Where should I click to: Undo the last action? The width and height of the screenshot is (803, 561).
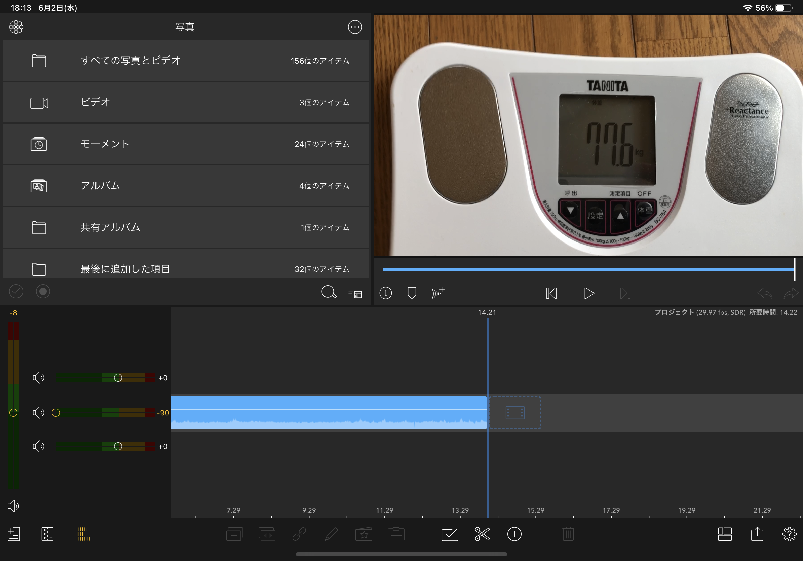[765, 293]
